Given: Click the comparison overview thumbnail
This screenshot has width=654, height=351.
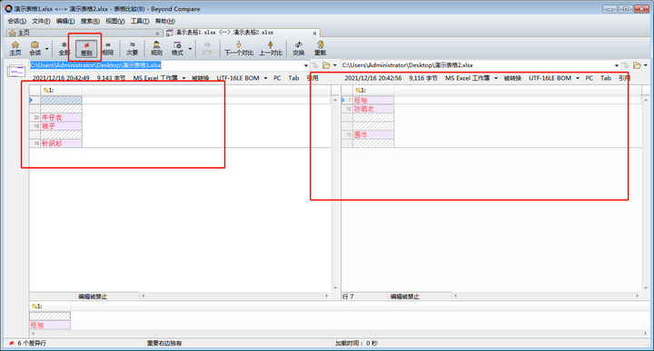Looking at the screenshot, I should click(16, 72).
